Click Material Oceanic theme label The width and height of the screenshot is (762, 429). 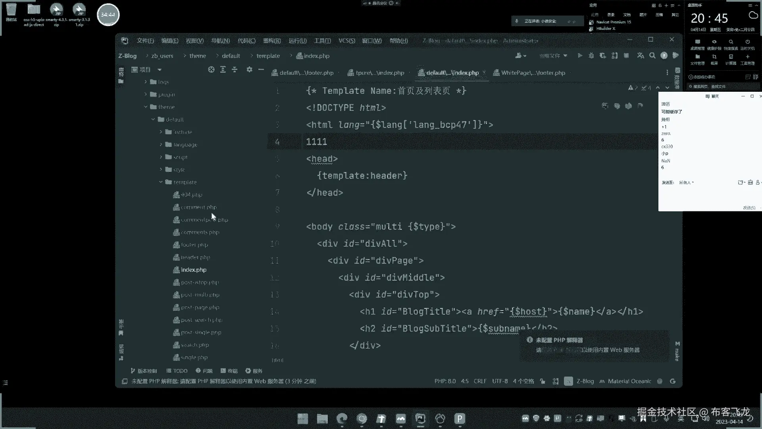(x=629, y=381)
